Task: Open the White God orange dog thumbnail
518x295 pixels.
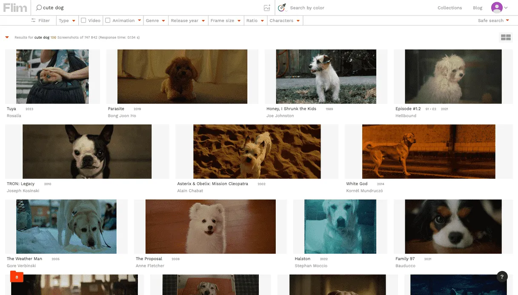Action: pyautogui.click(x=429, y=152)
